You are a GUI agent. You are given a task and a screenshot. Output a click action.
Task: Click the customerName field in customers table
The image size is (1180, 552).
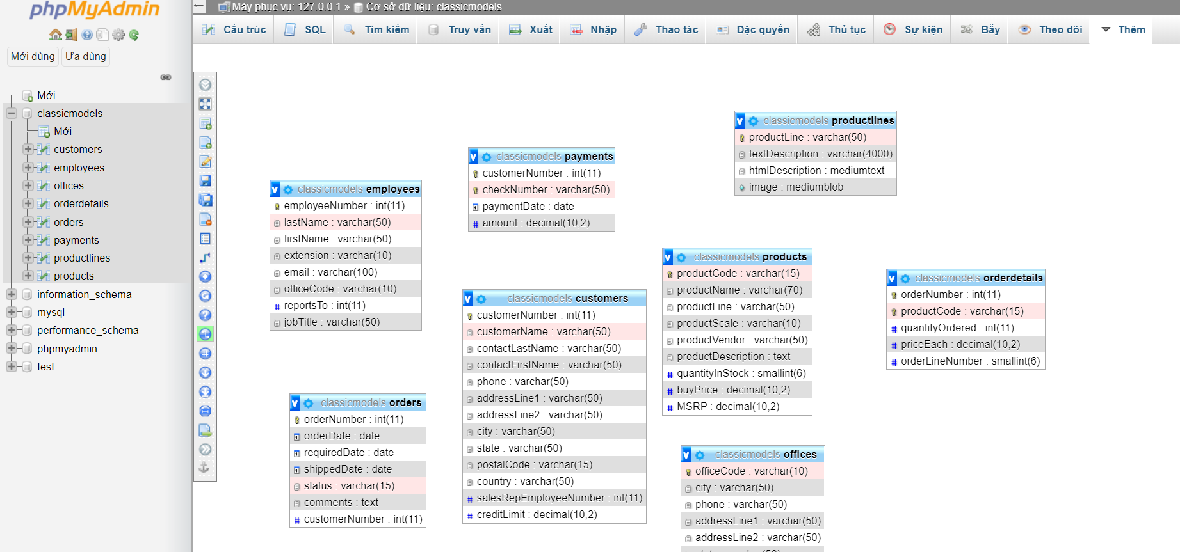(x=543, y=331)
